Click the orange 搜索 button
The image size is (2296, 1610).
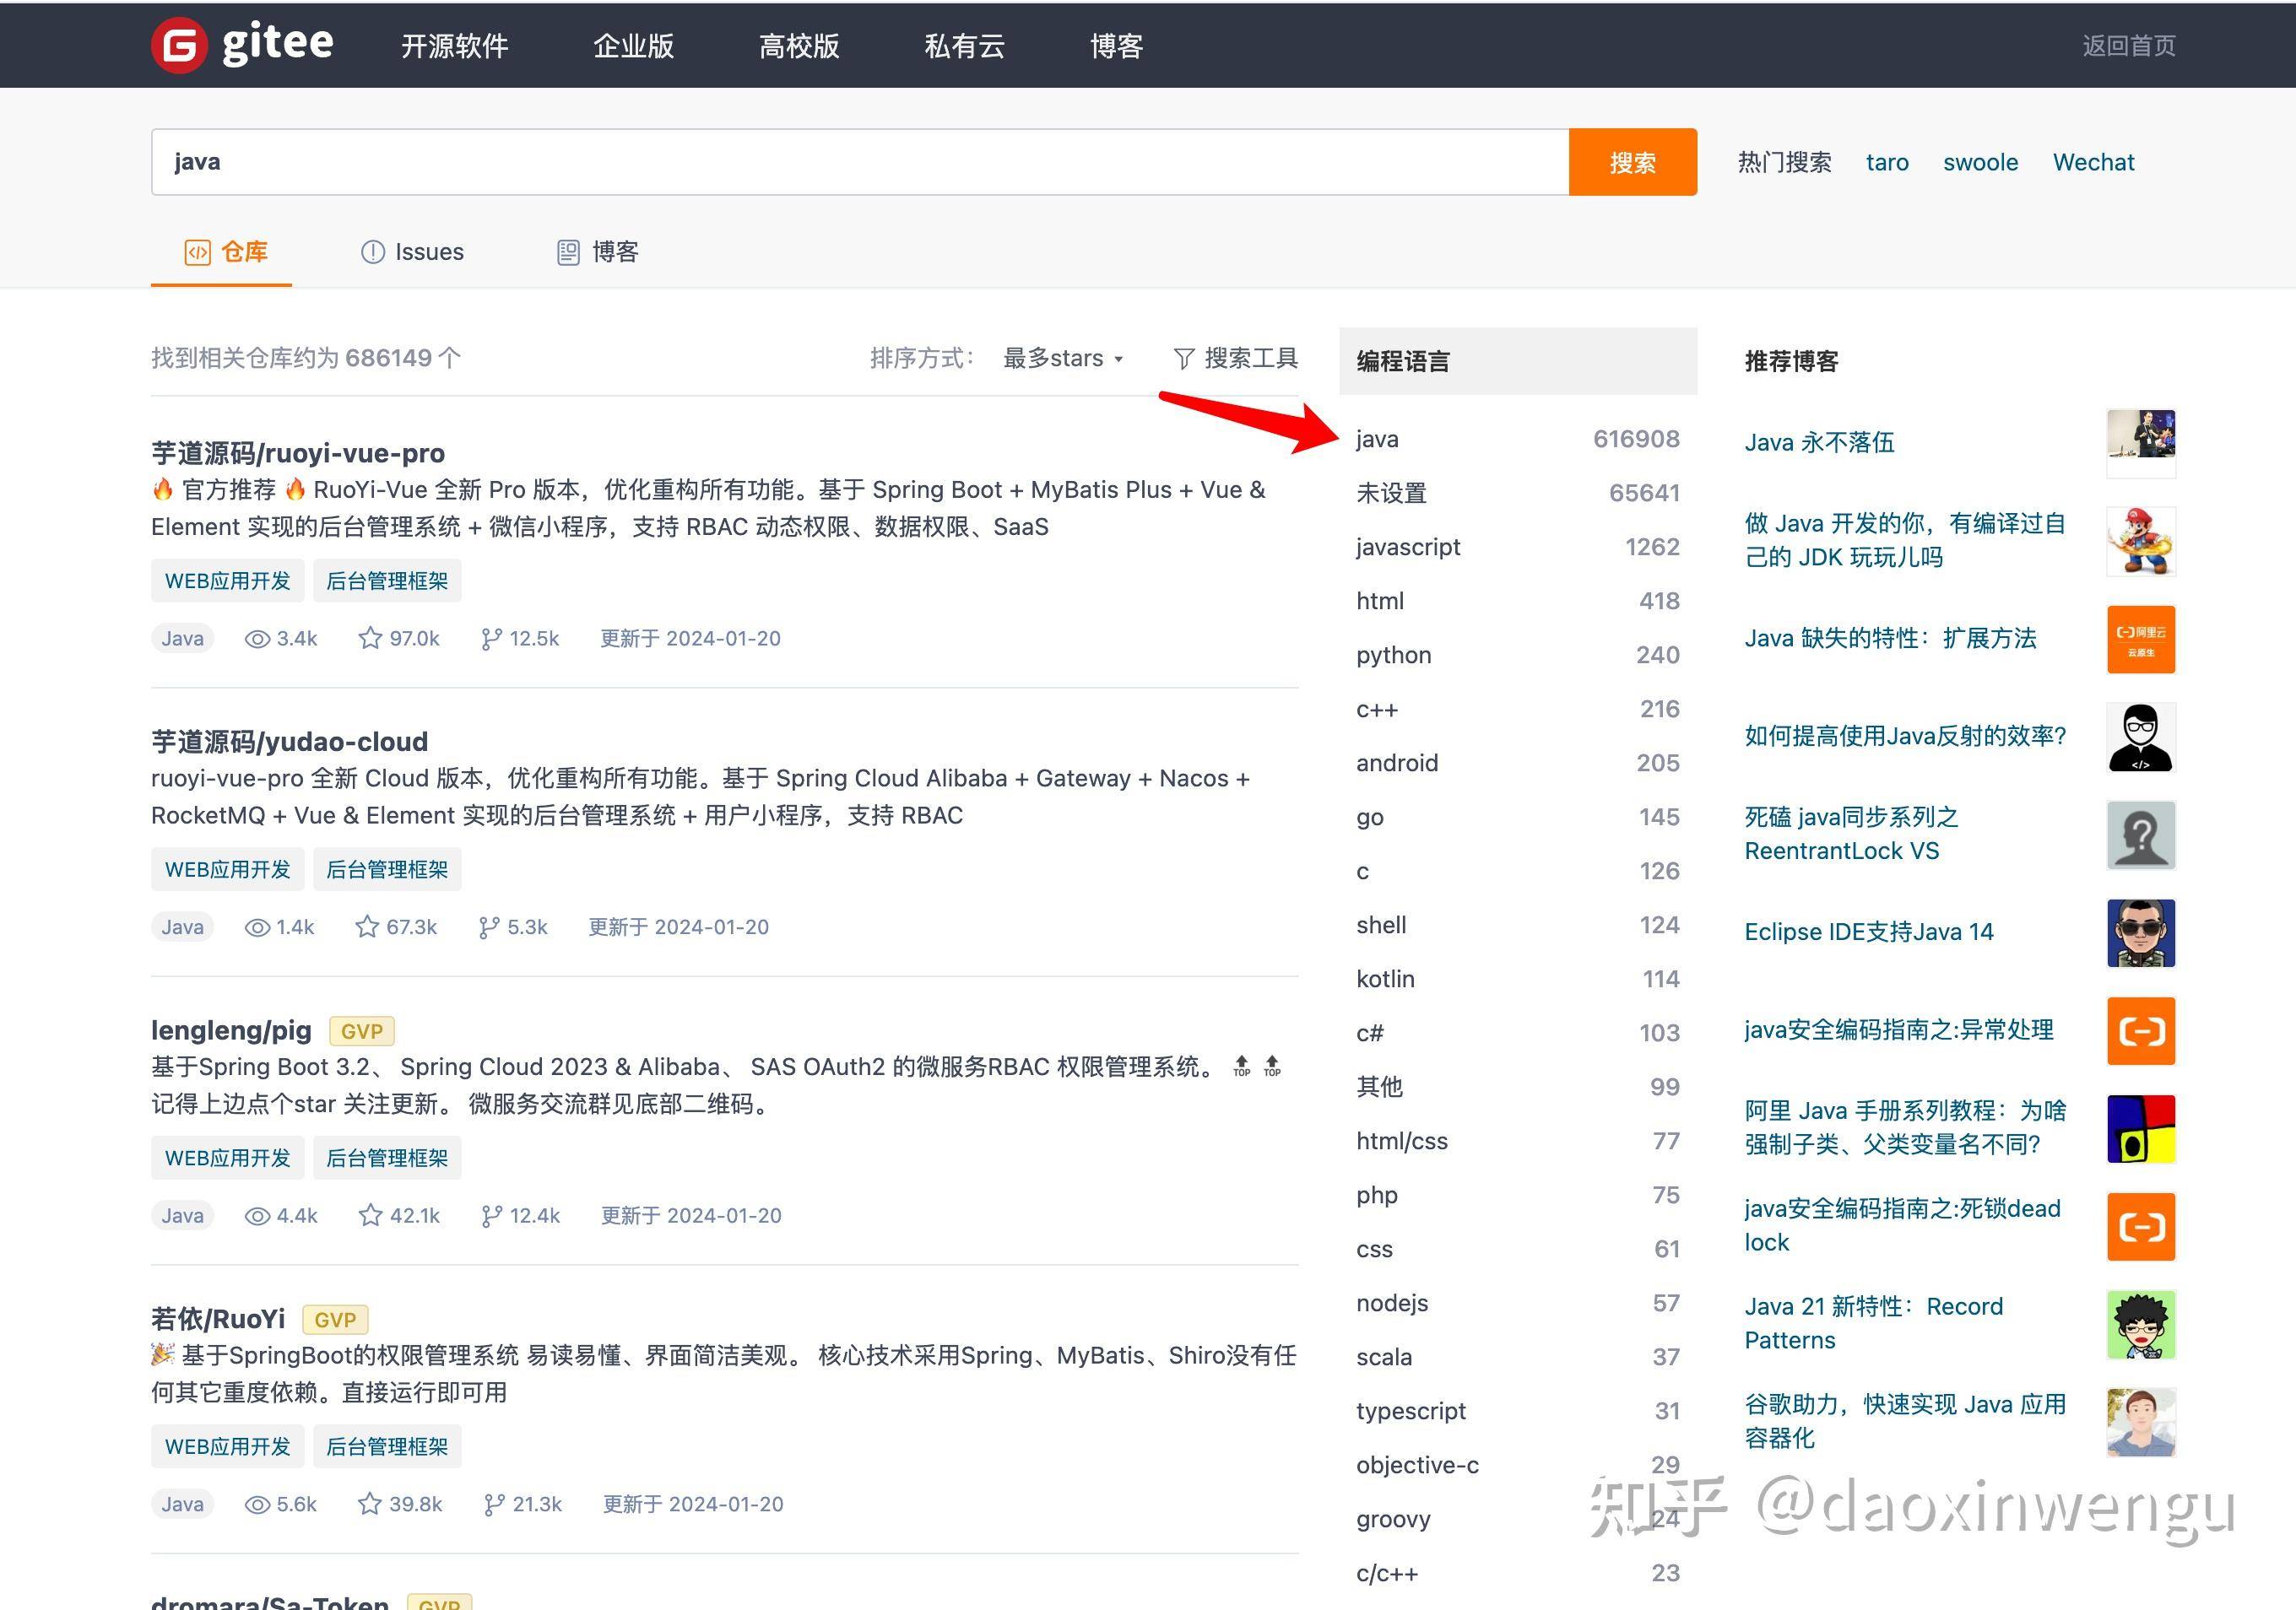click(1632, 162)
